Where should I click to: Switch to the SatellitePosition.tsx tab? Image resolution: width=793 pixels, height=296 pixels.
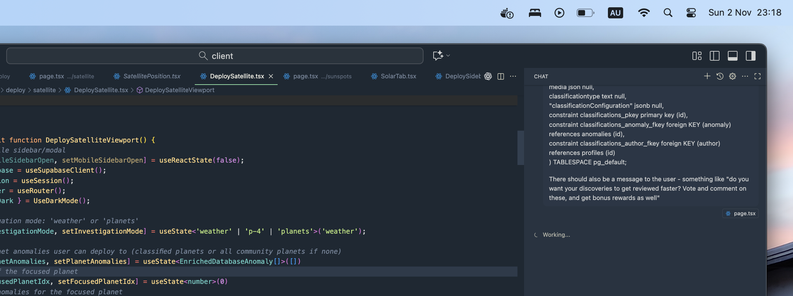pyautogui.click(x=151, y=76)
